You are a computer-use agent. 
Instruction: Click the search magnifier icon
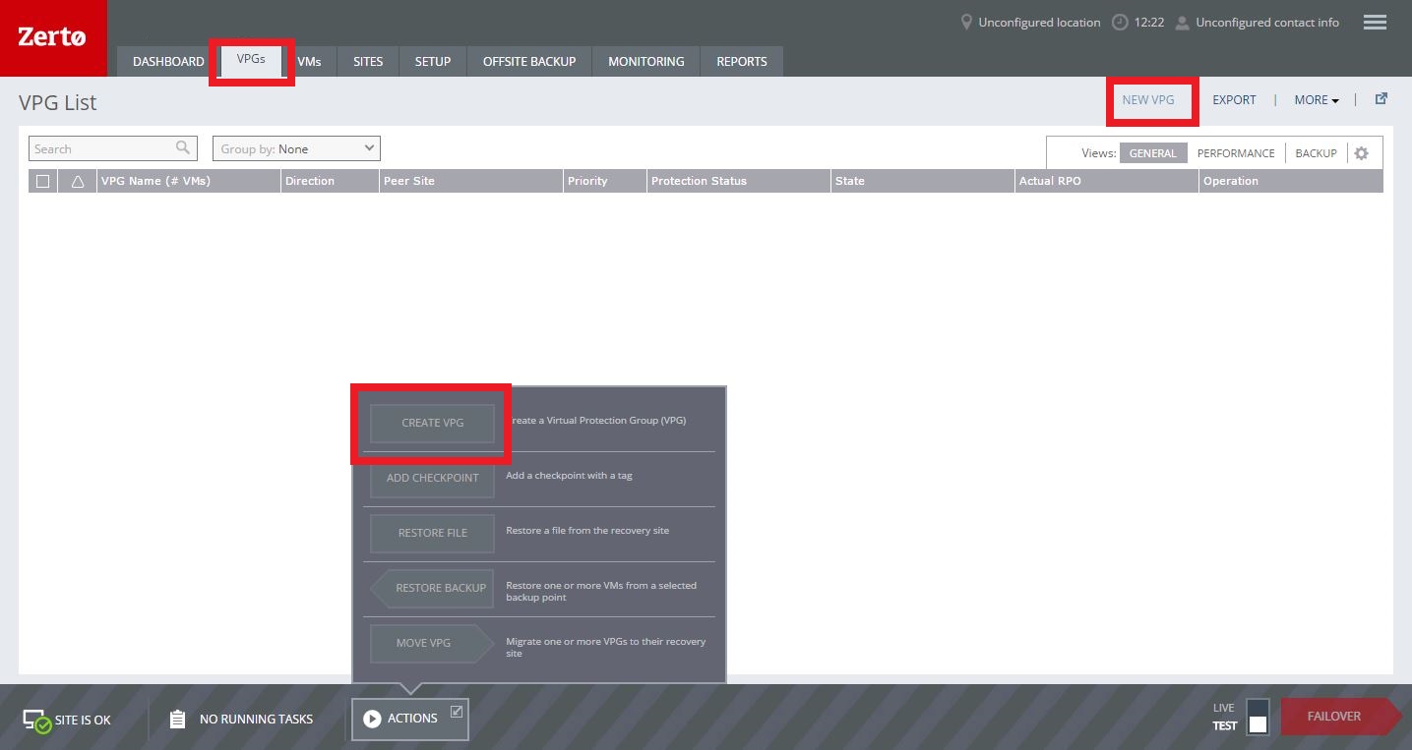point(183,148)
